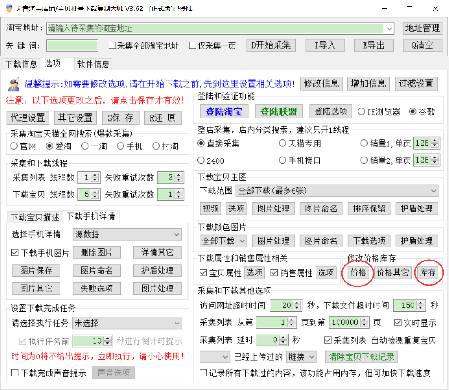This screenshot has width=449, height=390.
Task: Enable 采集全部淘宝地址 checkbox
Action: point(112,45)
